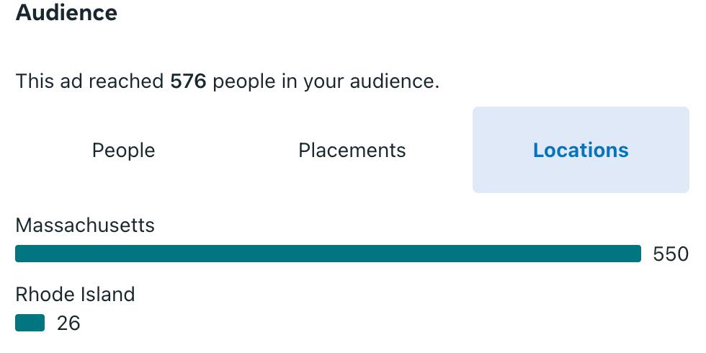The height and width of the screenshot is (353, 706).
Task: Click the word 'audience.' ending the summary
Action: [395, 81]
